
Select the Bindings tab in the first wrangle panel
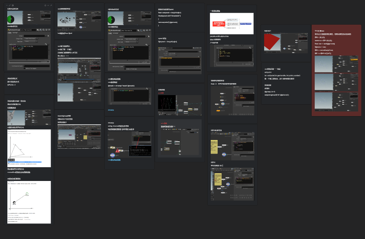pos(15,33)
